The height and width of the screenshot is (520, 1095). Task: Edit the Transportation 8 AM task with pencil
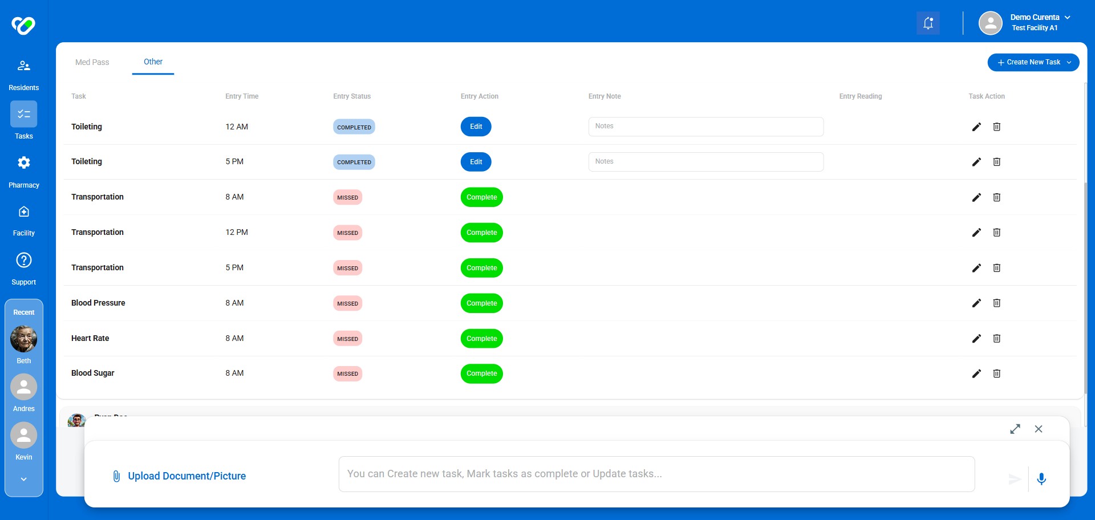(x=976, y=197)
